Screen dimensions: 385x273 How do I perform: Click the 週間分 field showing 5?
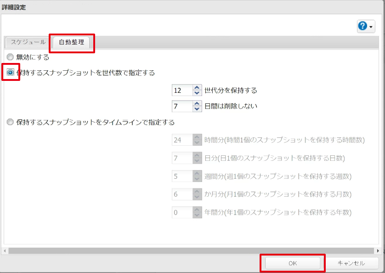point(181,176)
